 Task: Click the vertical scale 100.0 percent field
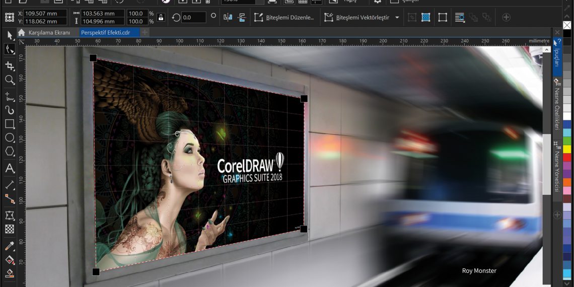click(x=137, y=22)
